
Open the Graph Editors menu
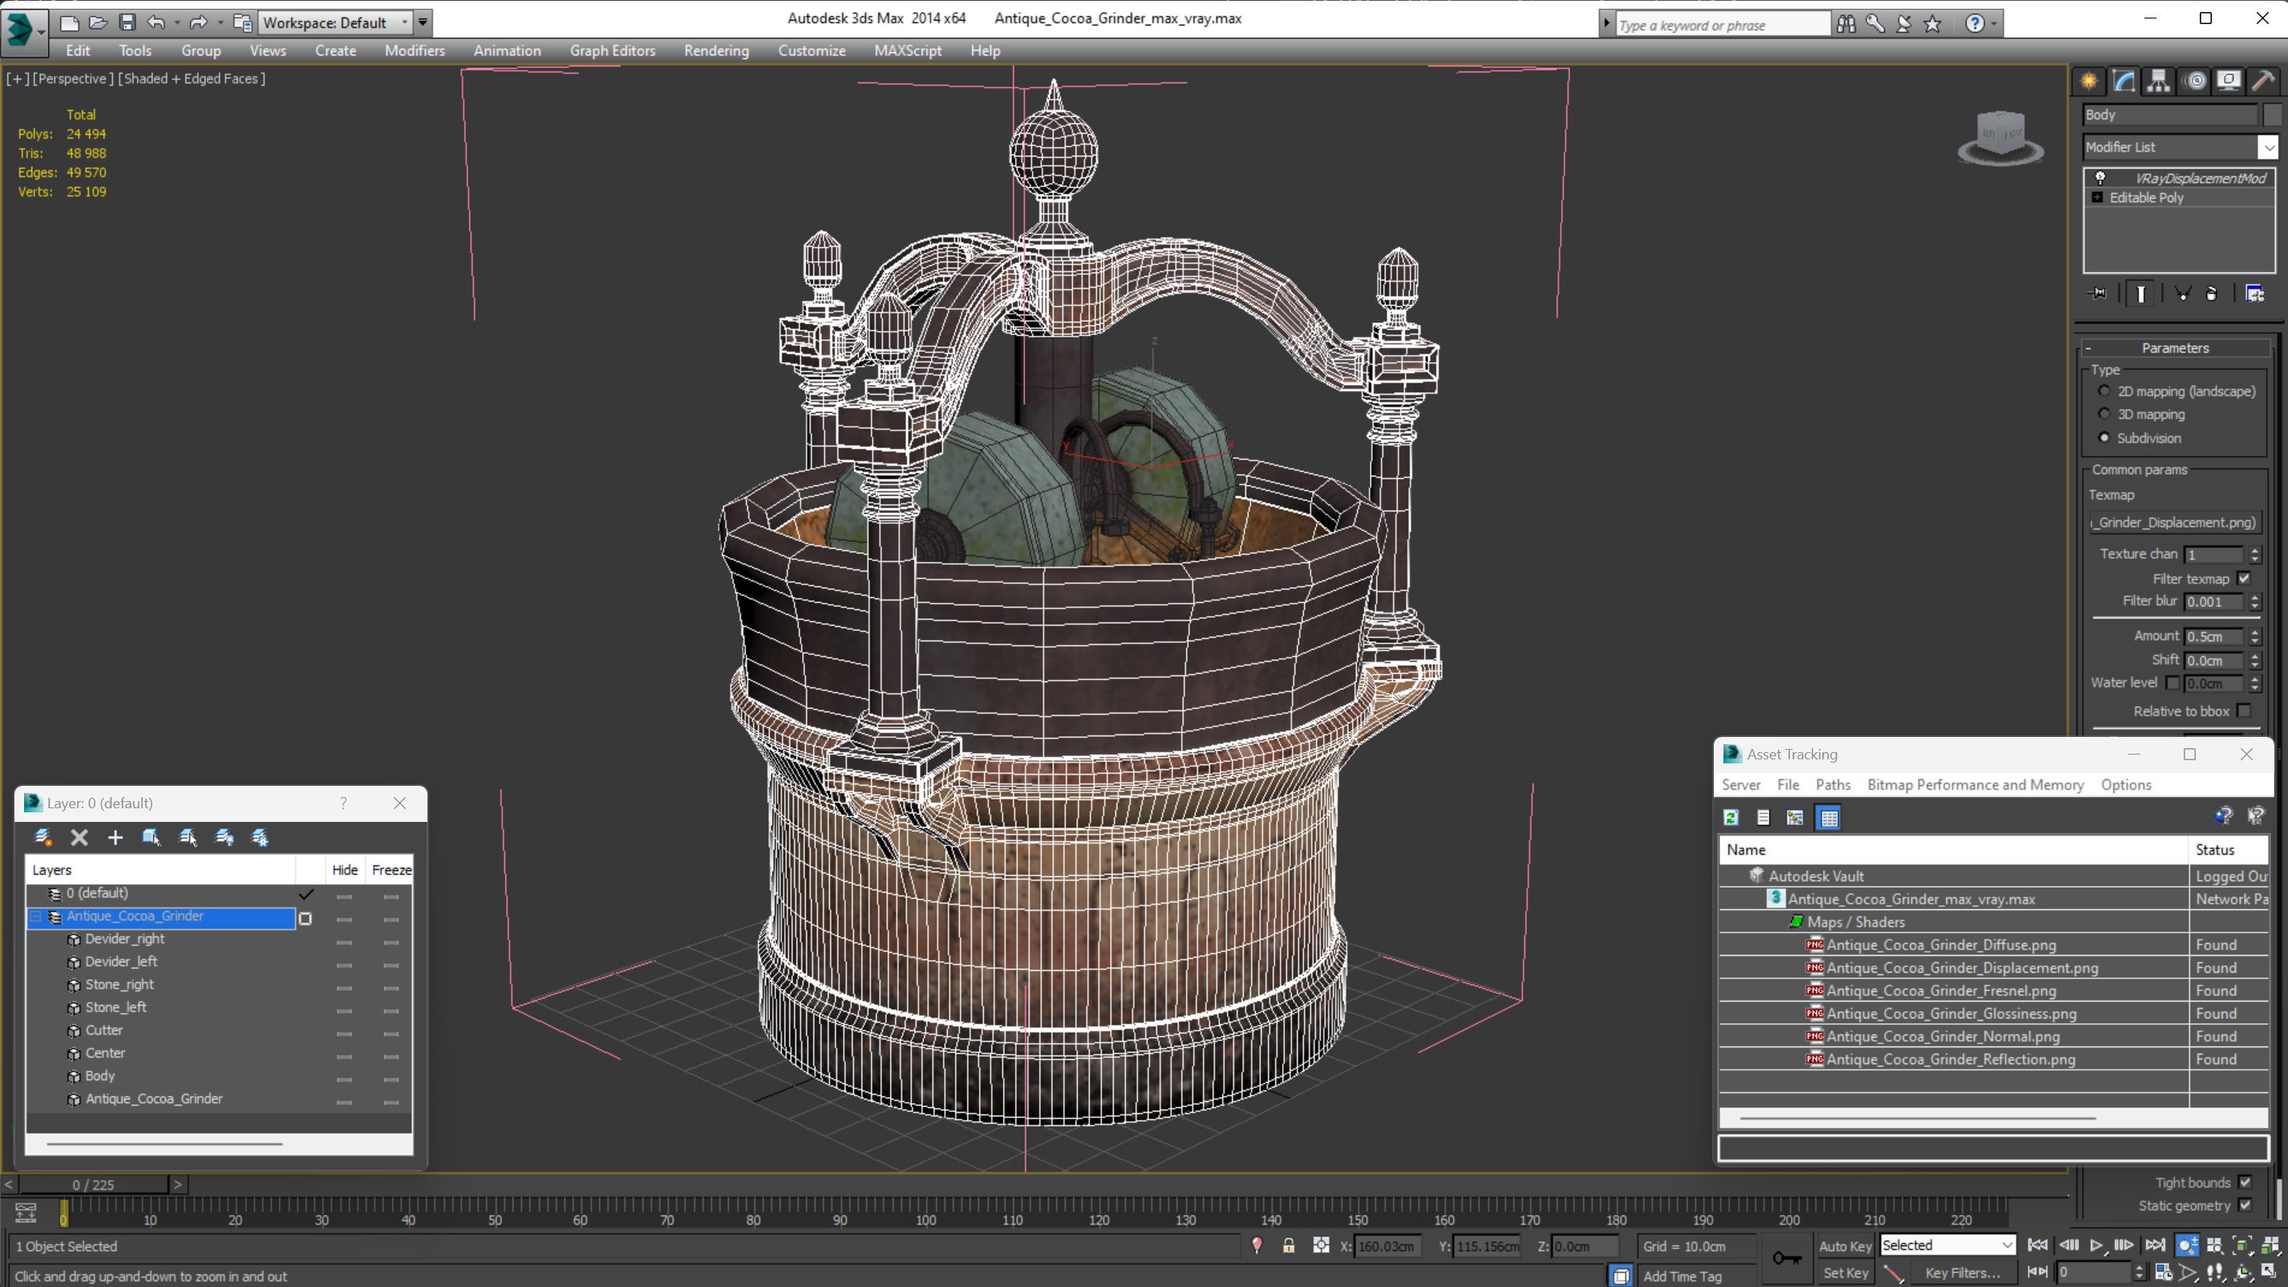(x=612, y=51)
